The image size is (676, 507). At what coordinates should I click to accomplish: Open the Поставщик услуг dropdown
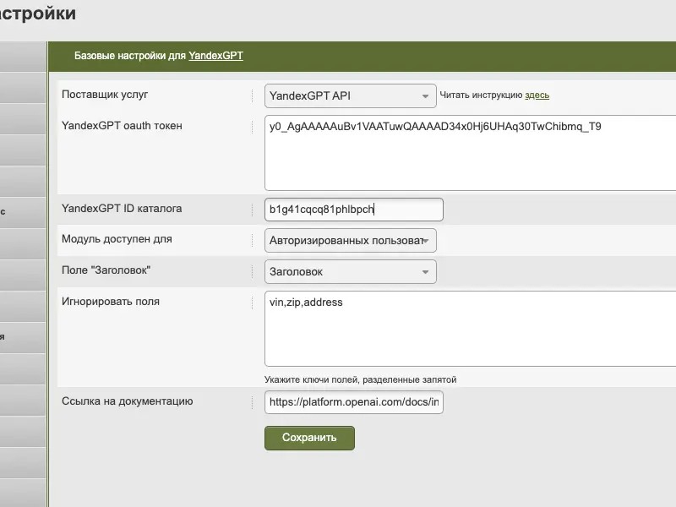click(350, 96)
